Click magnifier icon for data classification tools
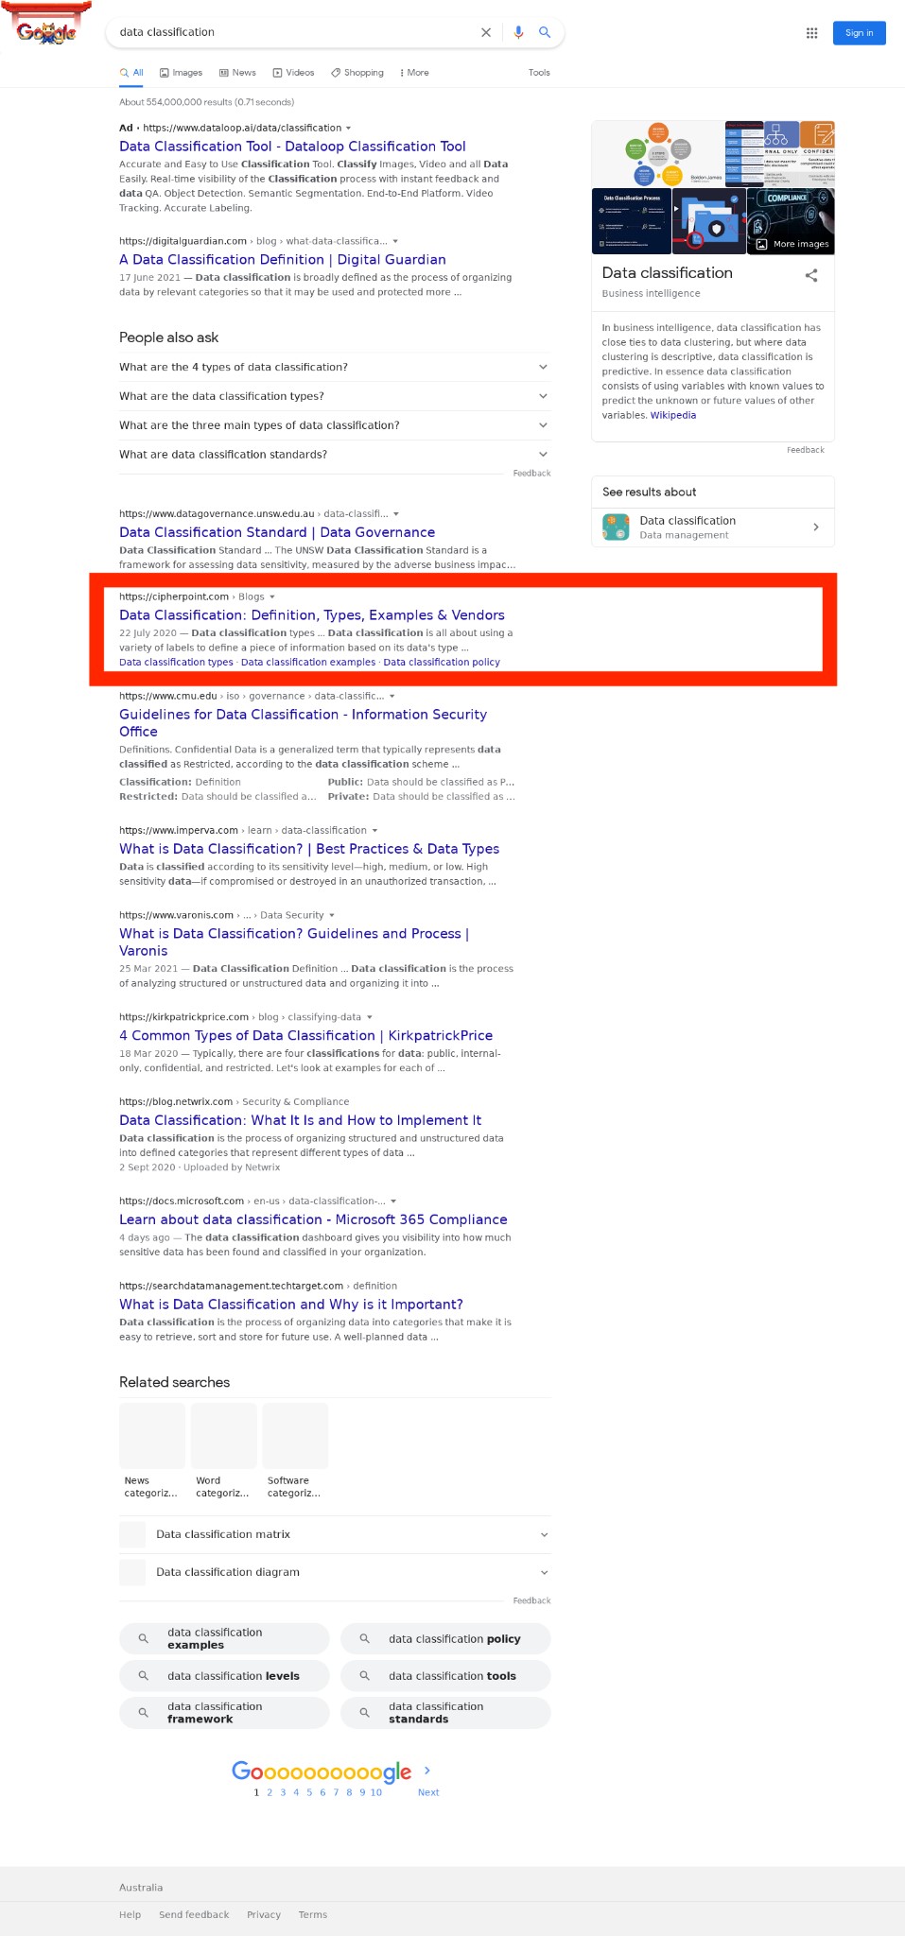 coord(365,1675)
